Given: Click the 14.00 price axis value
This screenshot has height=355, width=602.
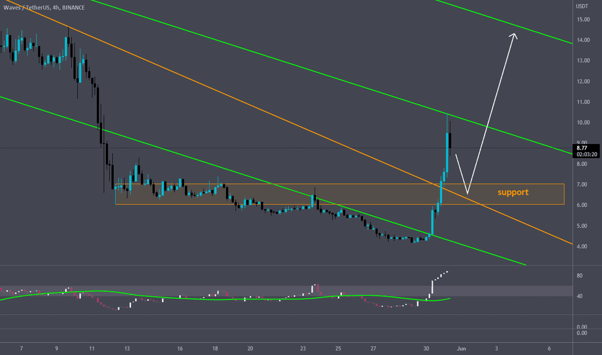Looking at the screenshot, I should coord(583,40).
